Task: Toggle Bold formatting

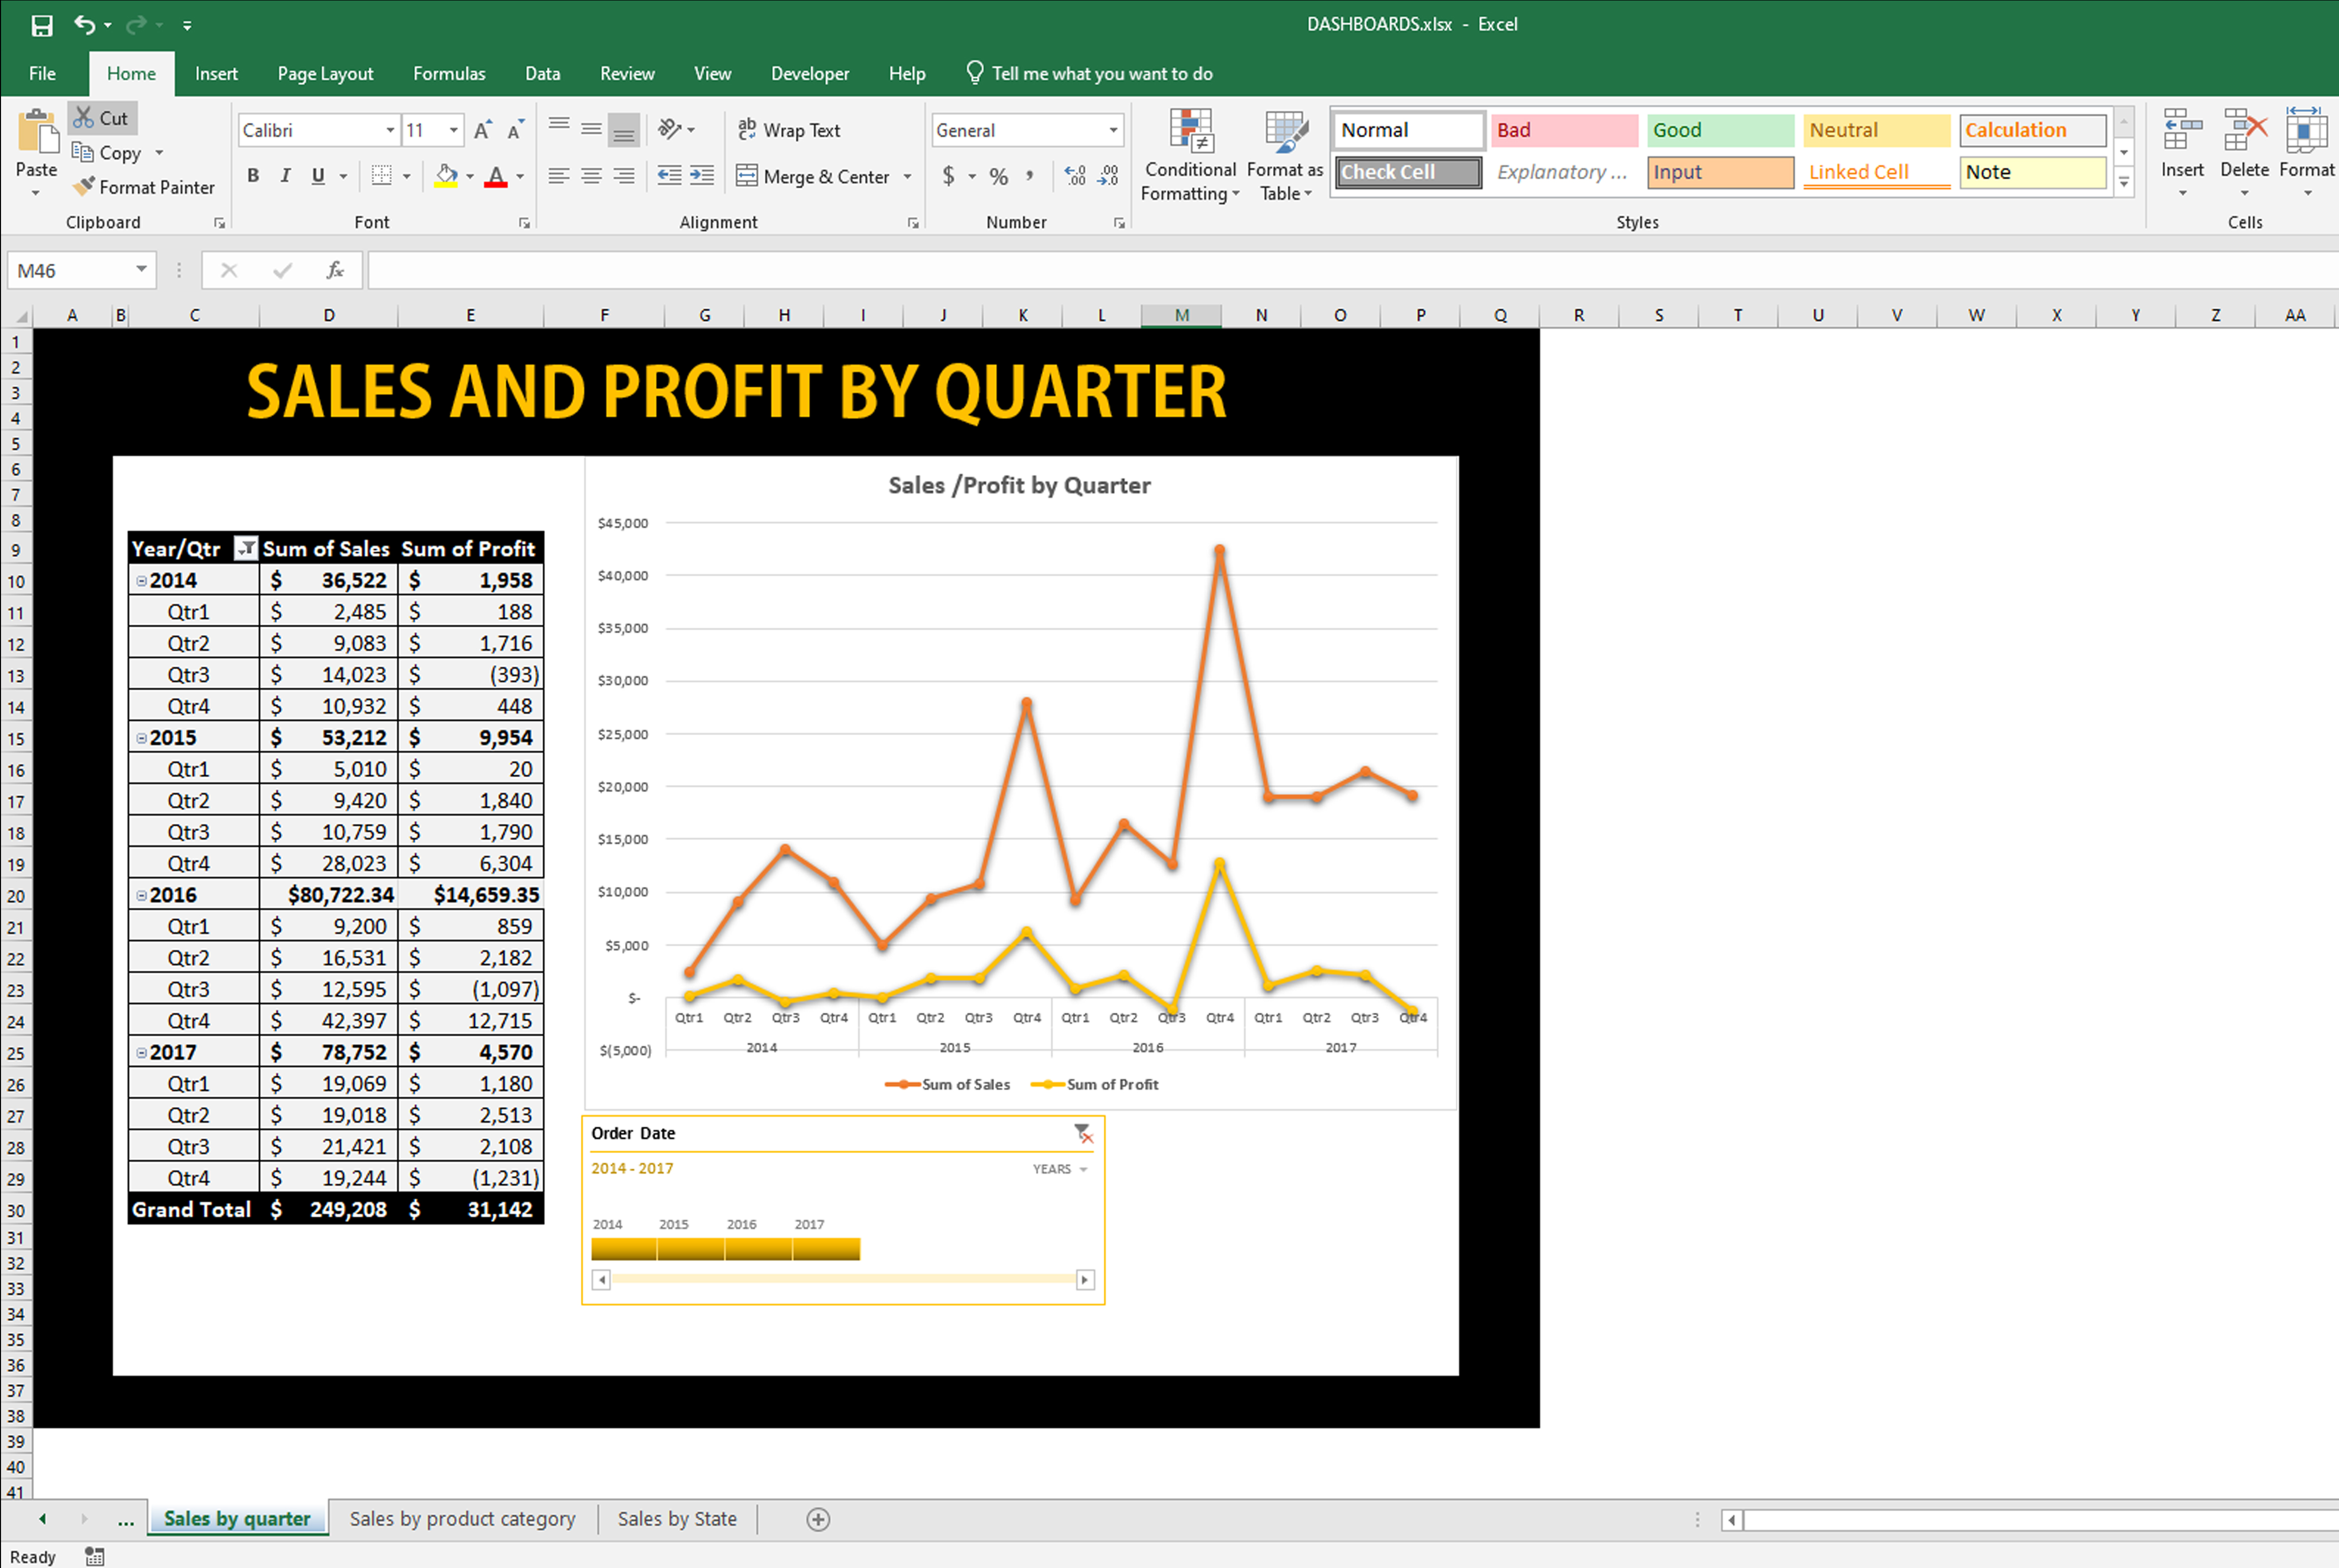Action: 253,176
